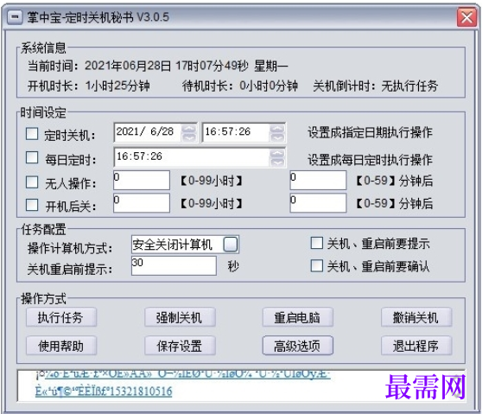The height and width of the screenshot is (414, 482).
Task: Click the 待机时长 0小时0分钟 text
Action: [x=240, y=86]
